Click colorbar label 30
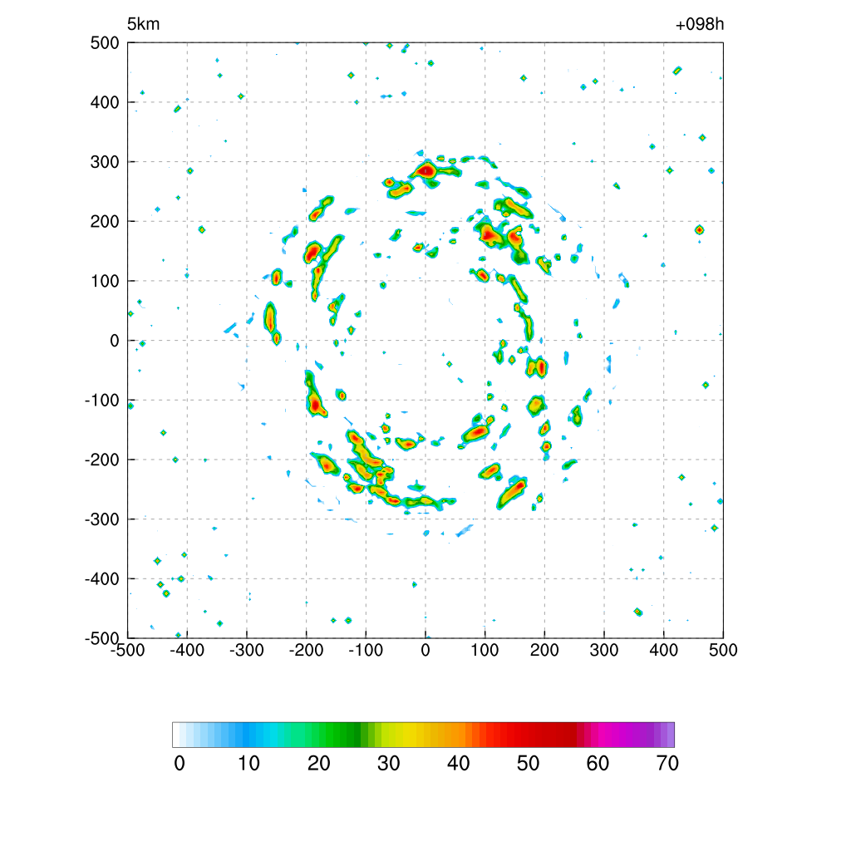The image size is (851, 851). [389, 764]
